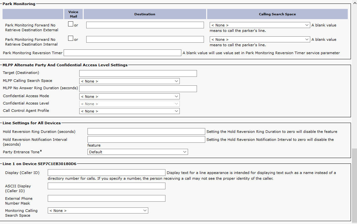Image resolution: width=357 pixels, height=224 pixels.
Task: Open the Monitoring Calling Search Space dropdown
Action: point(98,211)
